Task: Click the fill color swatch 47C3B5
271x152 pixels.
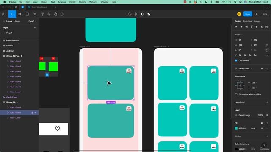Action: click(236, 128)
